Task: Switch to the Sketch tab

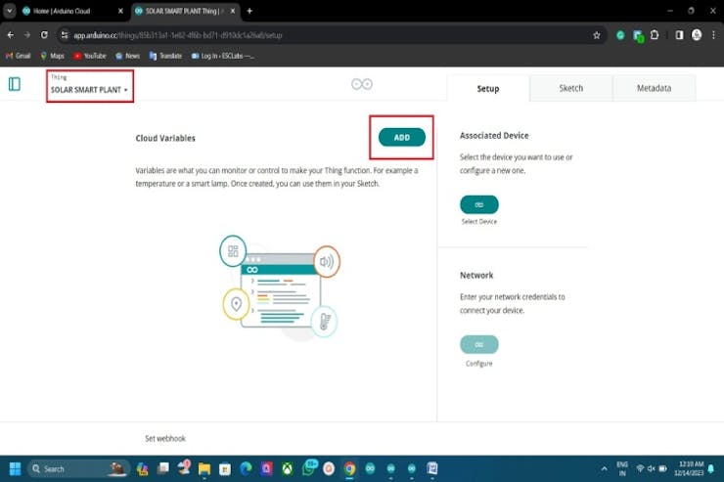Action: point(571,88)
